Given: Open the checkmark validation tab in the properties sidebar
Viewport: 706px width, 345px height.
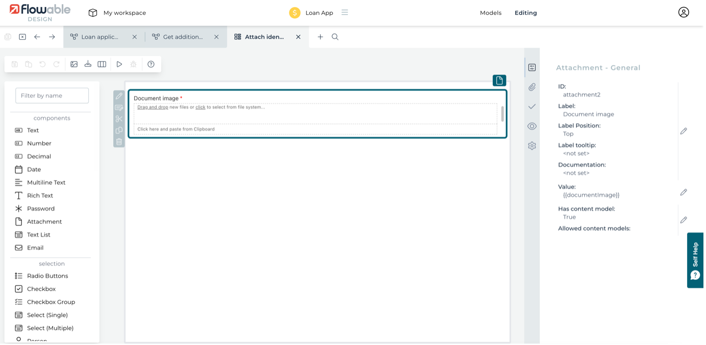Looking at the screenshot, I should pos(532,106).
